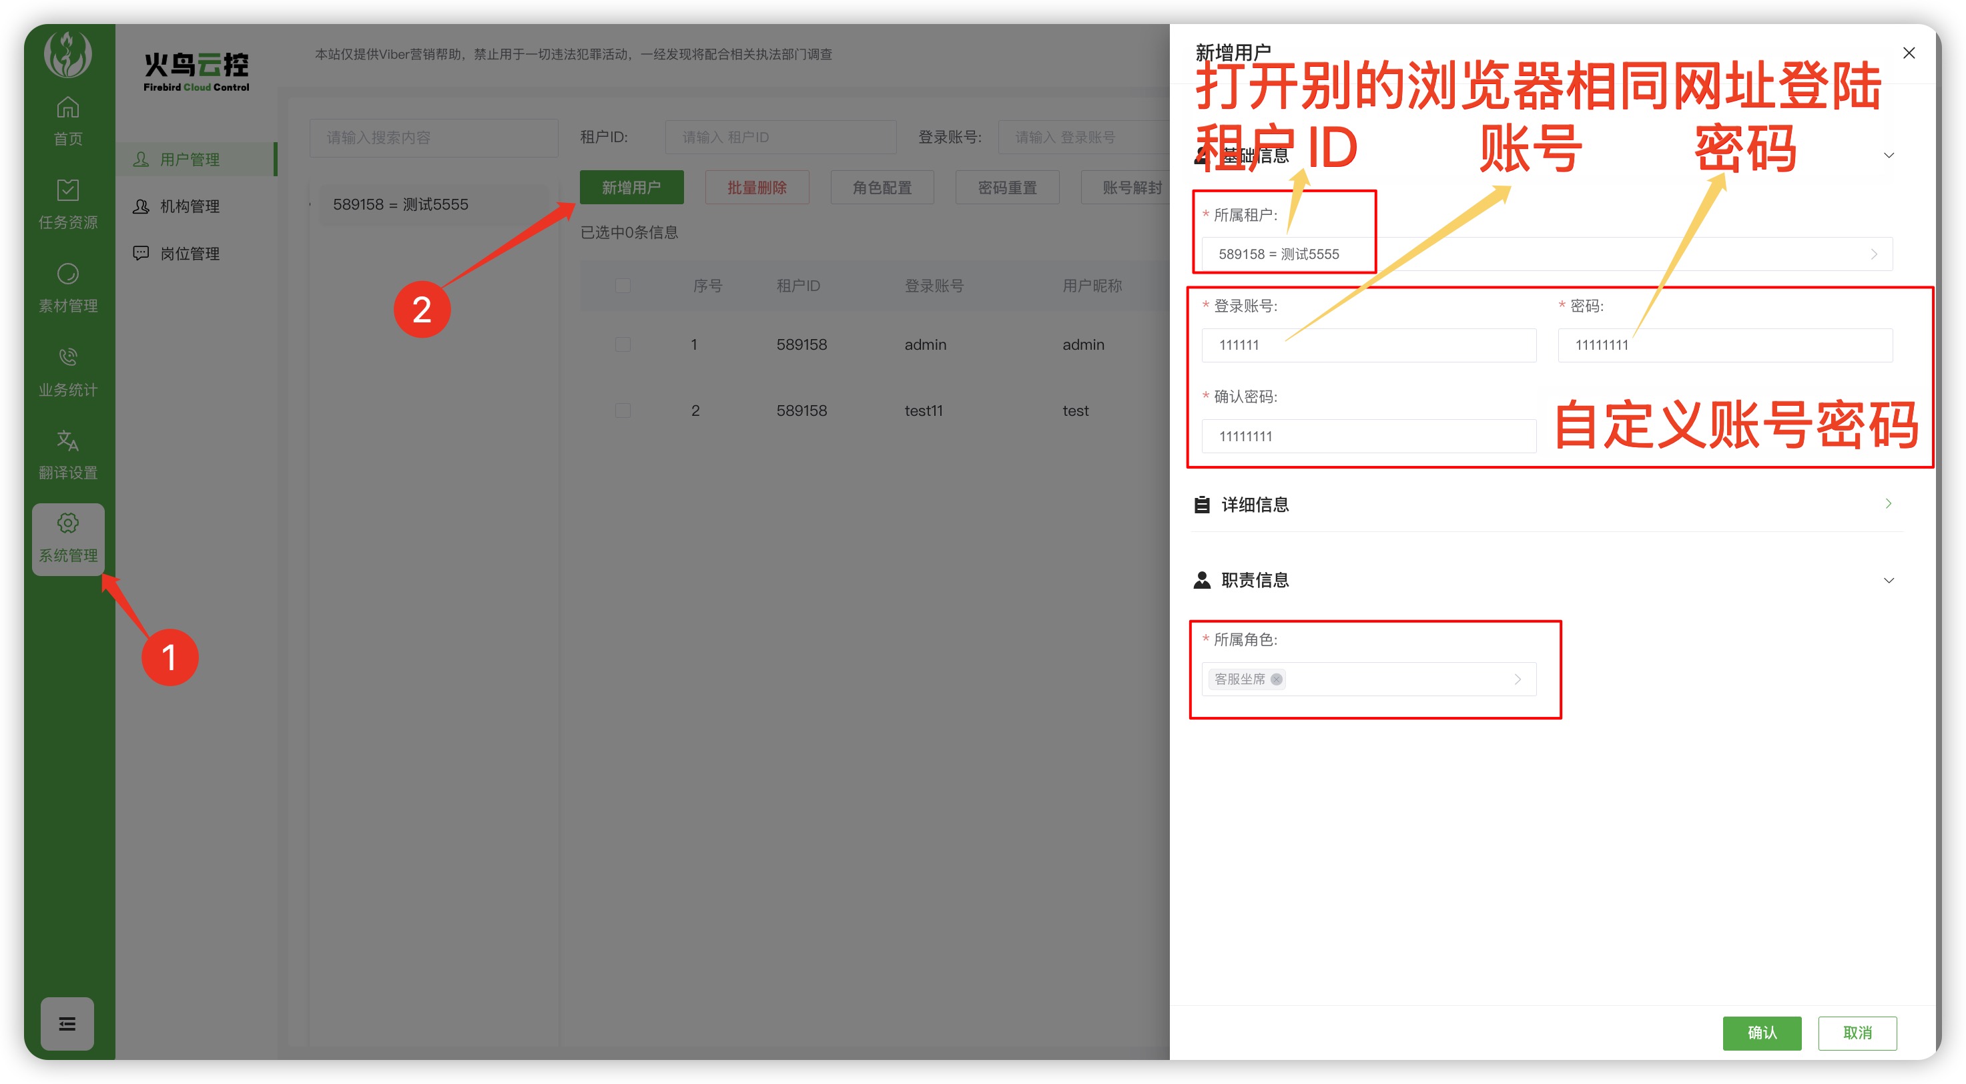Open the 业务统计 business statistics icon
The height and width of the screenshot is (1084, 1966).
pos(68,357)
